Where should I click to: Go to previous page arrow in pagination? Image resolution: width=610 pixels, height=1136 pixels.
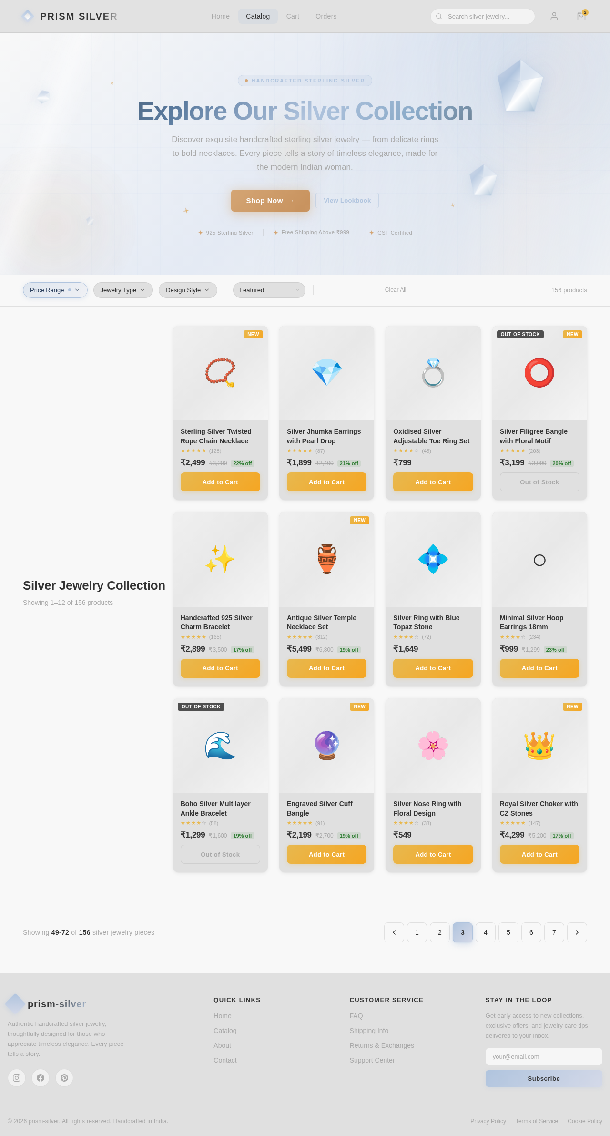(x=394, y=932)
